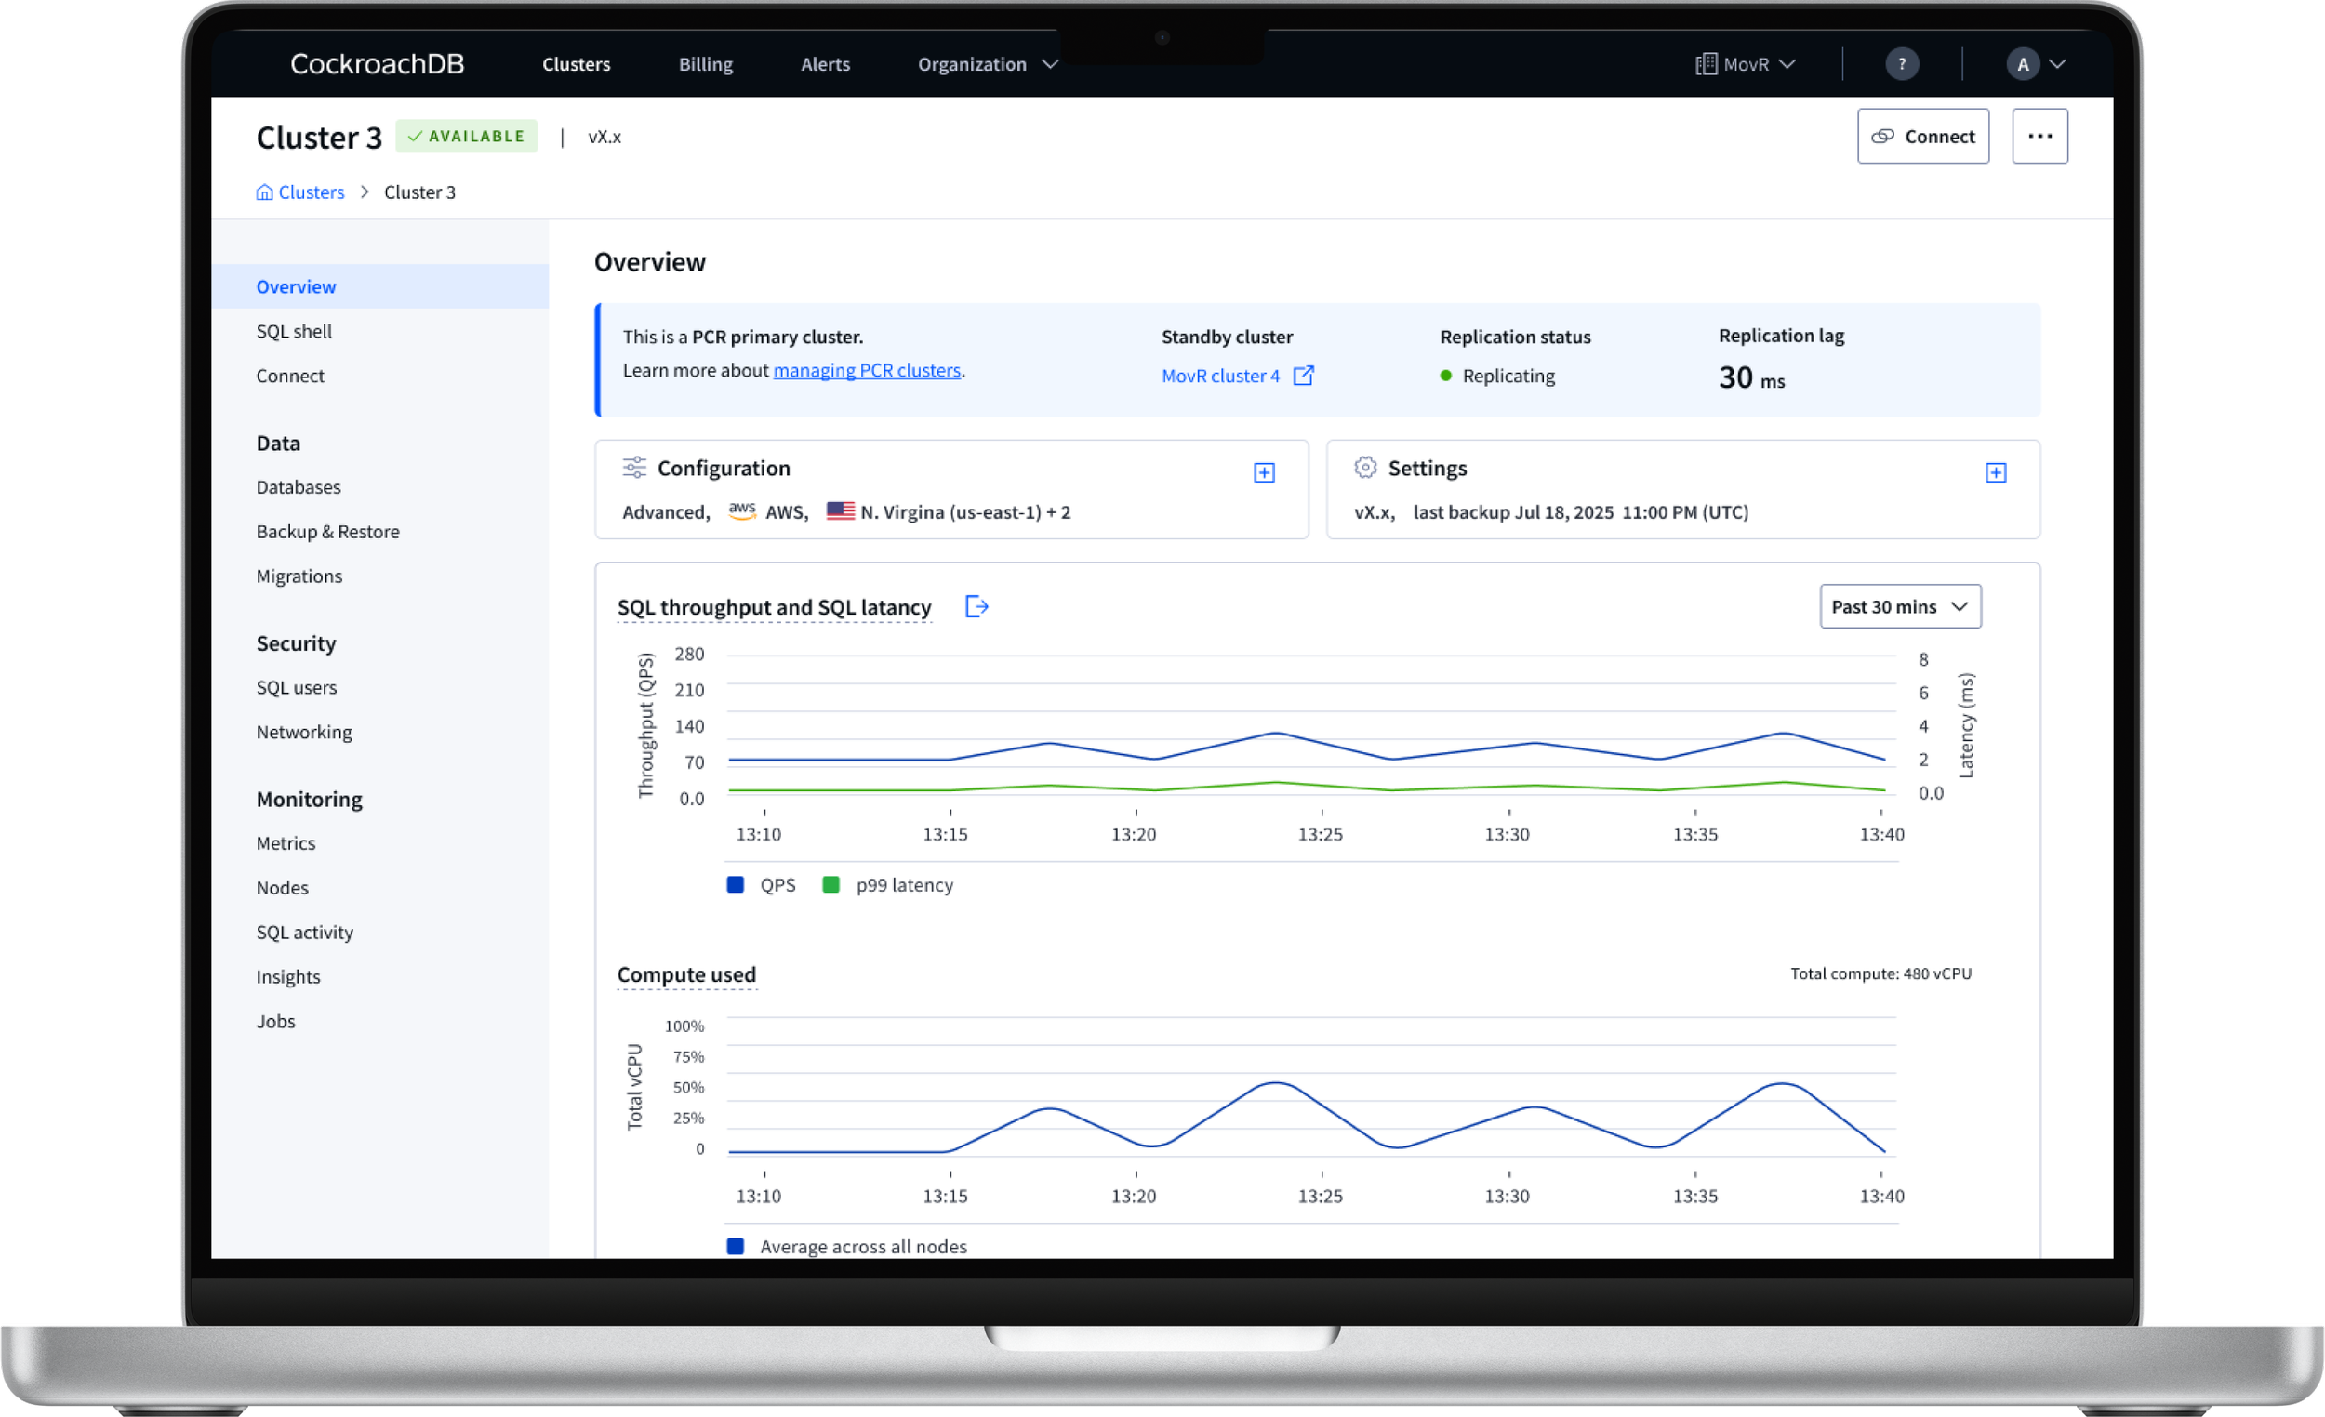Expand the Settings card plus icon

[x=1995, y=472]
